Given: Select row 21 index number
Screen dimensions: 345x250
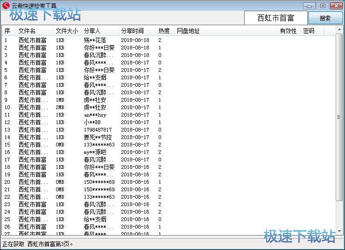Looking at the screenshot, I should click(x=7, y=190).
